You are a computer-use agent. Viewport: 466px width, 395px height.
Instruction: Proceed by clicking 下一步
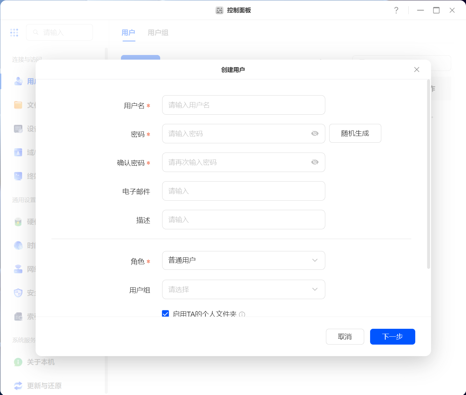coord(393,337)
